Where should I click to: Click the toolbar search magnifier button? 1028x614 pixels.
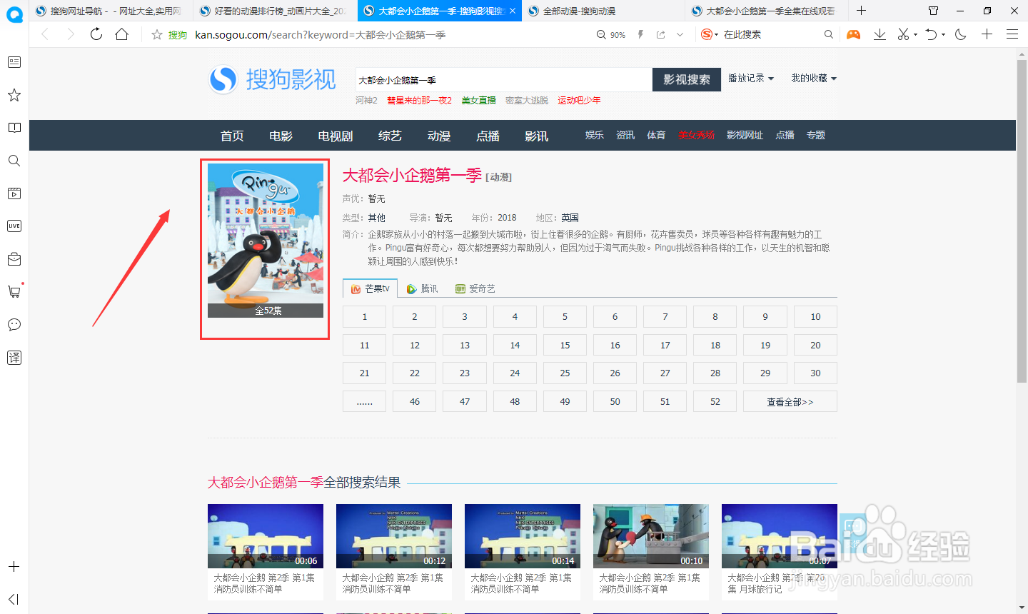coord(829,34)
